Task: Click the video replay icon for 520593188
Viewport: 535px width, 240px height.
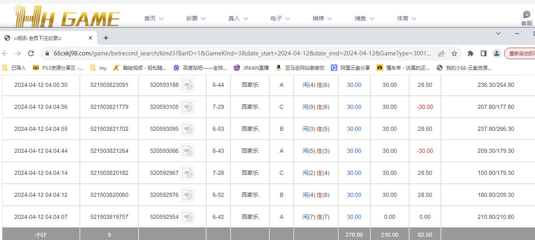Action: point(187,85)
